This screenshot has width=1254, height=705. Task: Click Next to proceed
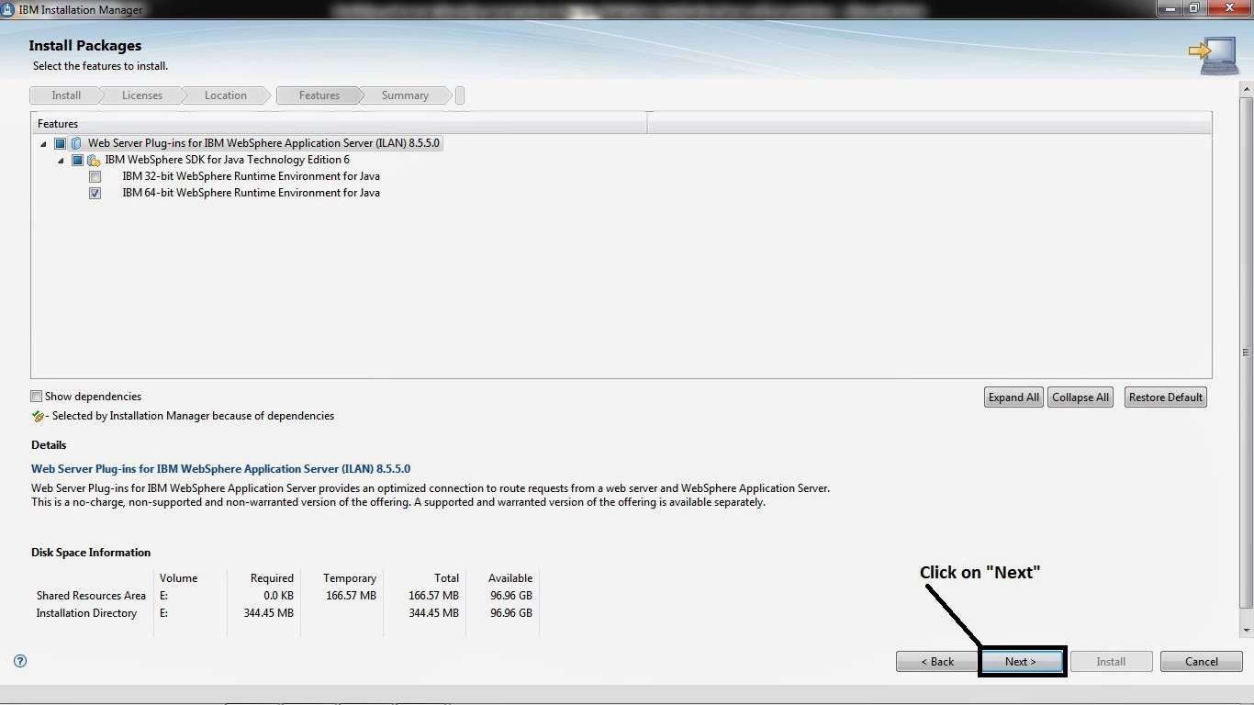click(x=1022, y=661)
